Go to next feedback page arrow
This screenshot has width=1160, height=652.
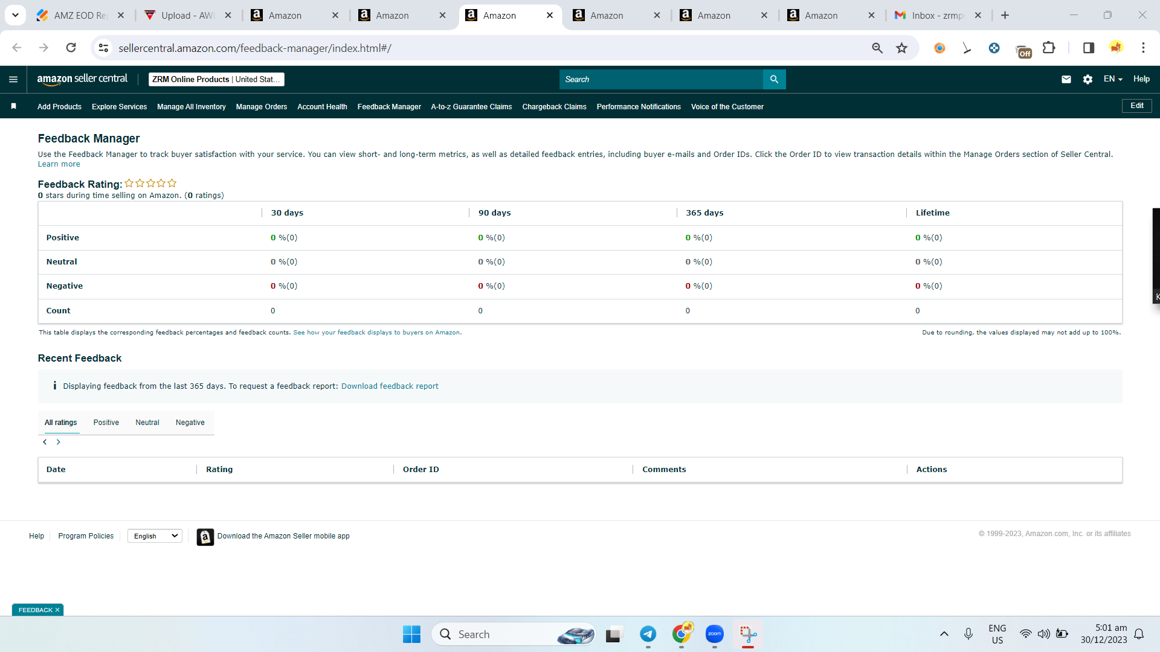pyautogui.click(x=58, y=442)
